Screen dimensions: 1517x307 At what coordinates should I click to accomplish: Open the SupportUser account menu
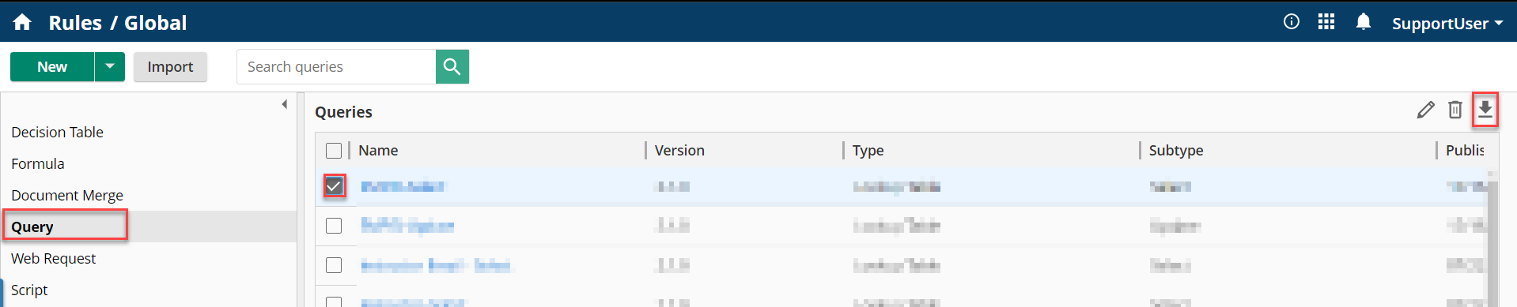[x=1447, y=23]
